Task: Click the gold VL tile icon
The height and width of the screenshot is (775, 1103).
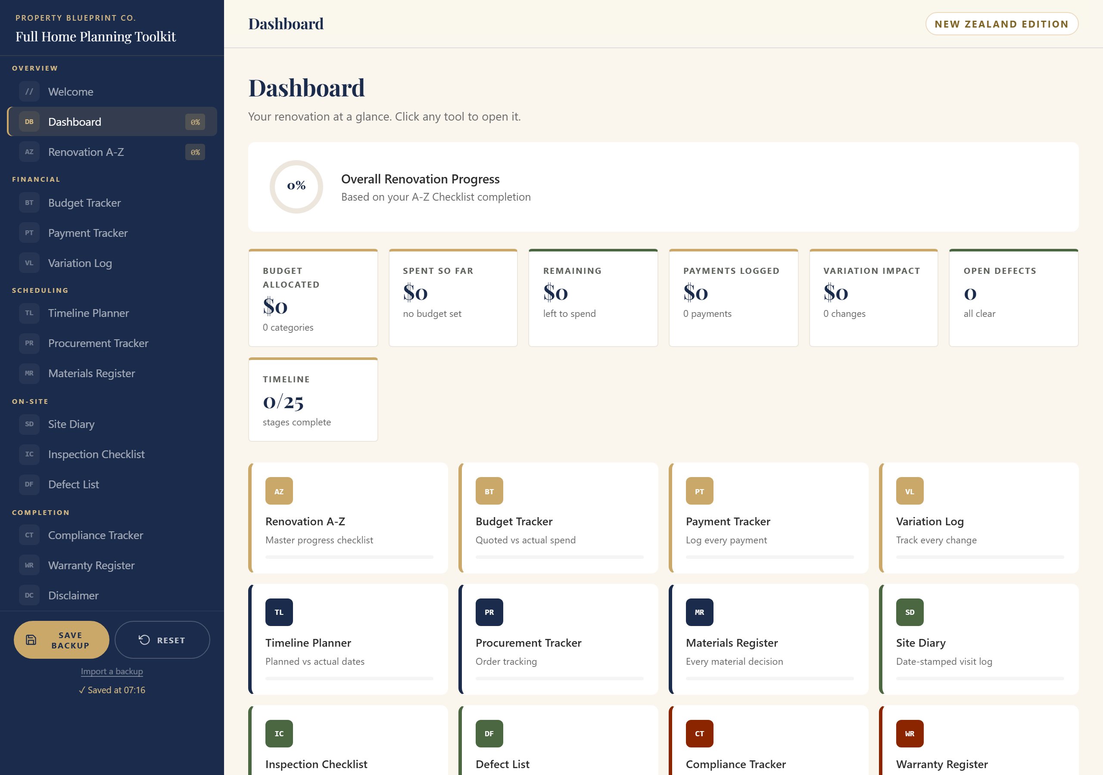Action: coord(910,491)
